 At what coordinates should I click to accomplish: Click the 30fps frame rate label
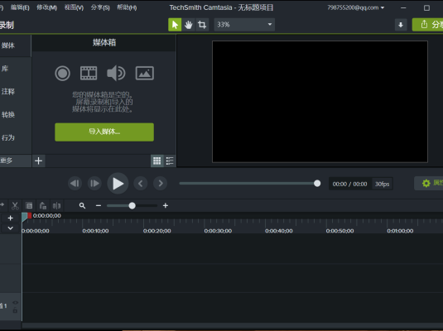click(382, 185)
